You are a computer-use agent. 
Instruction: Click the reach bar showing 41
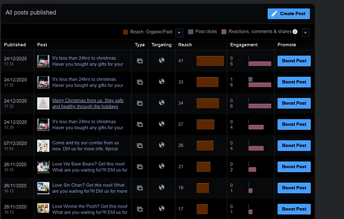tap(210, 61)
